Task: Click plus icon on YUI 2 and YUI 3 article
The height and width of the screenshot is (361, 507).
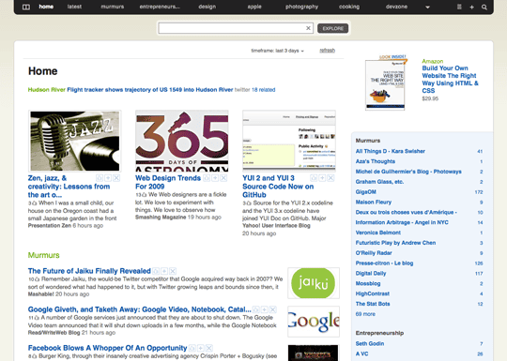Action: pos(322,178)
